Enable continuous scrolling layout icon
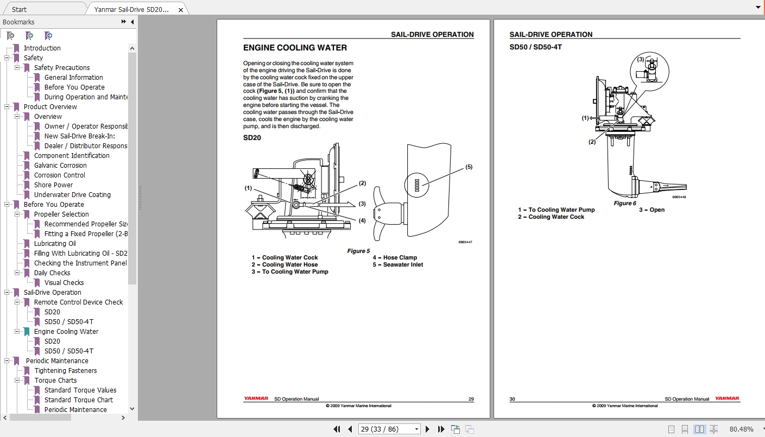Viewport: 765px width, 437px height. (x=686, y=429)
